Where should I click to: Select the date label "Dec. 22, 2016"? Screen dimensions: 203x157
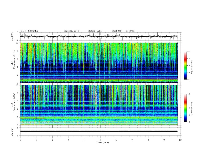pyautogui.click(x=72, y=31)
